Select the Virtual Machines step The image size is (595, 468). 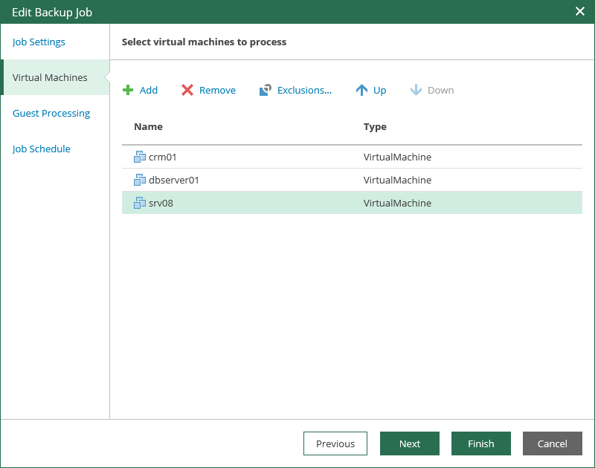click(50, 77)
